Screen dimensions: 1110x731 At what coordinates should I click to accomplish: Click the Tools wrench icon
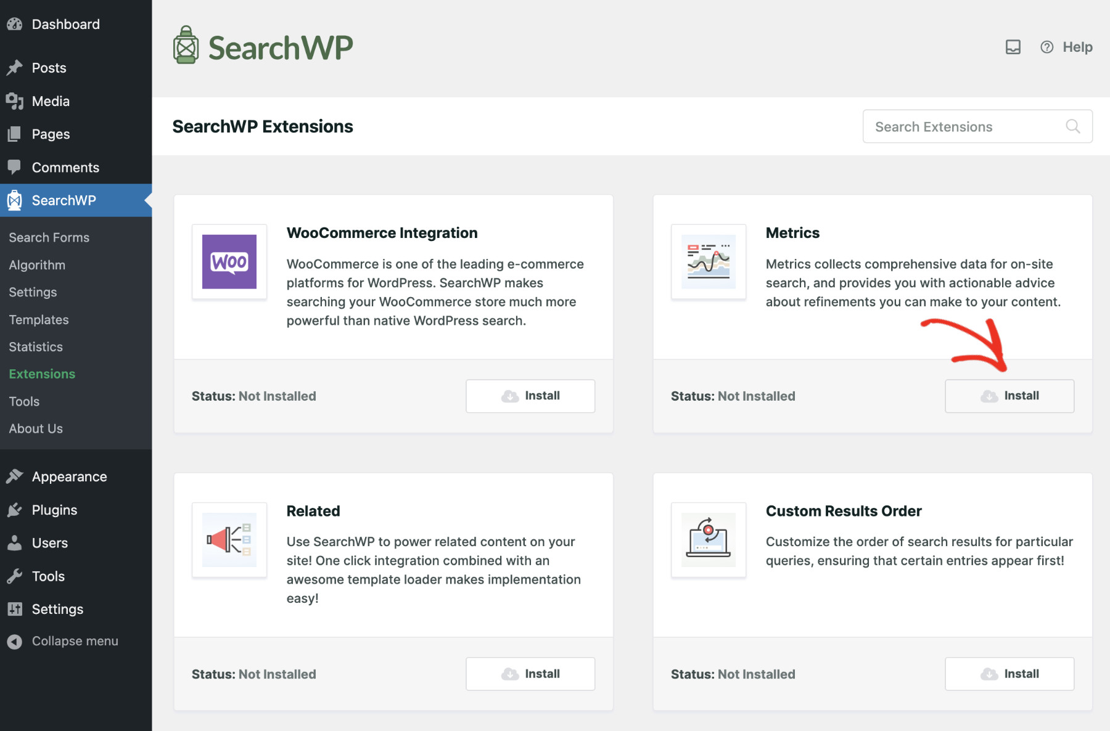15,576
